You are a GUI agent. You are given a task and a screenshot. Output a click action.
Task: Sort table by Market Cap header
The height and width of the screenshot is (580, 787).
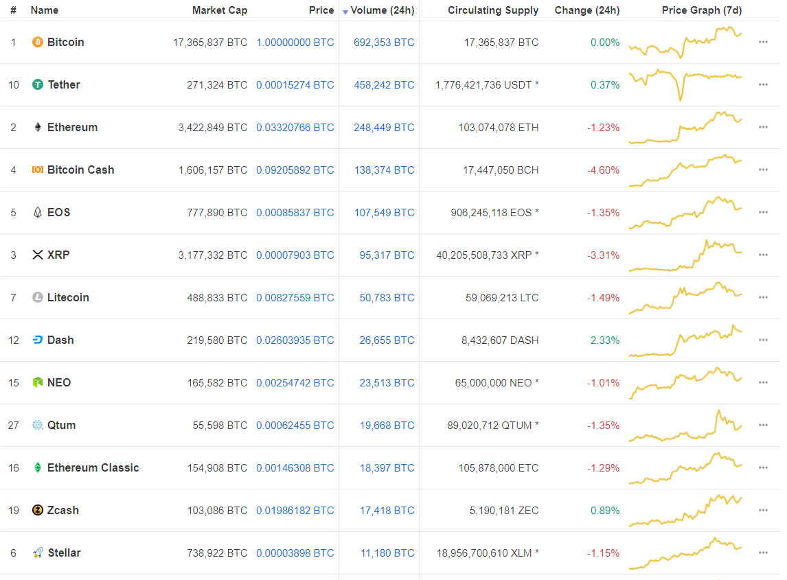pos(220,11)
